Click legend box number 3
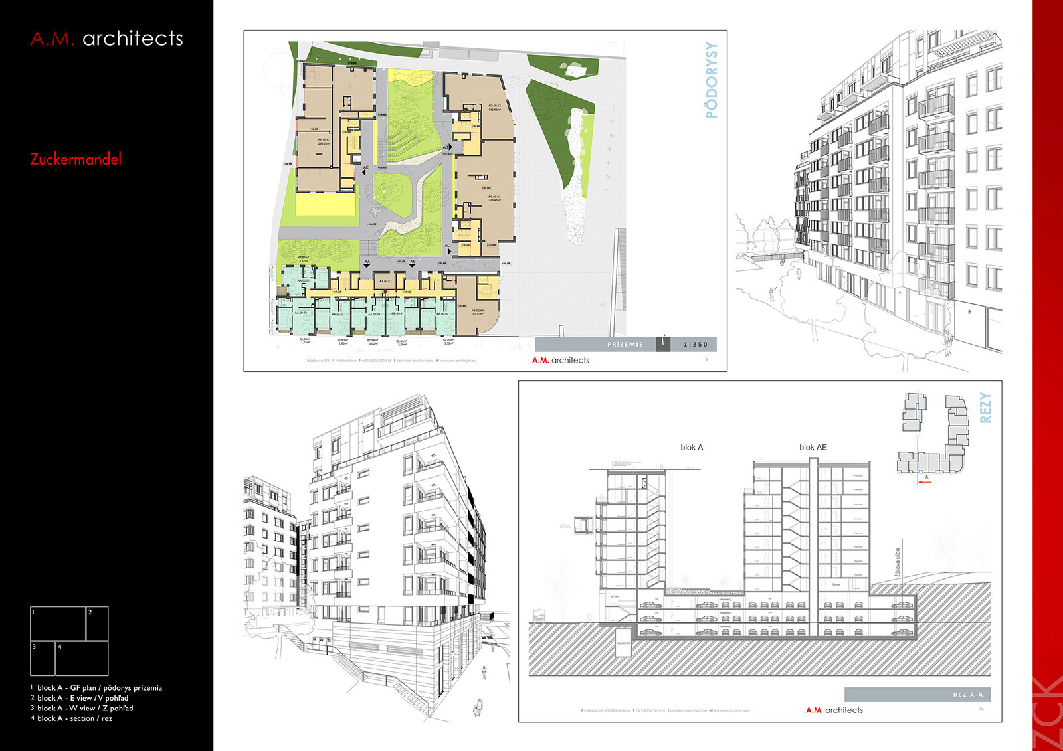This screenshot has width=1063, height=751. [x=43, y=659]
